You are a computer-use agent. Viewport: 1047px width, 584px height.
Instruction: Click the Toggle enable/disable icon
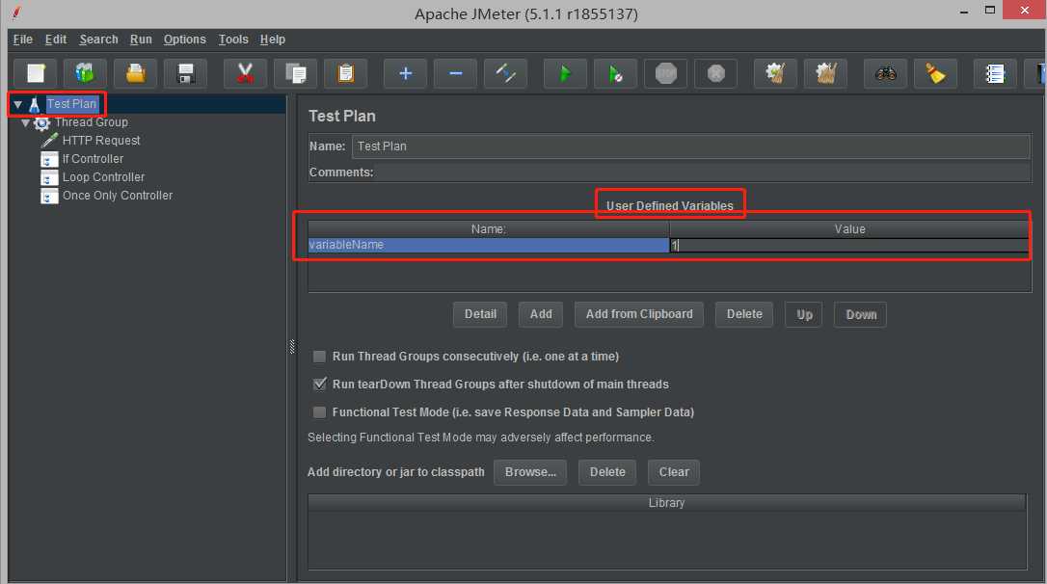(505, 73)
